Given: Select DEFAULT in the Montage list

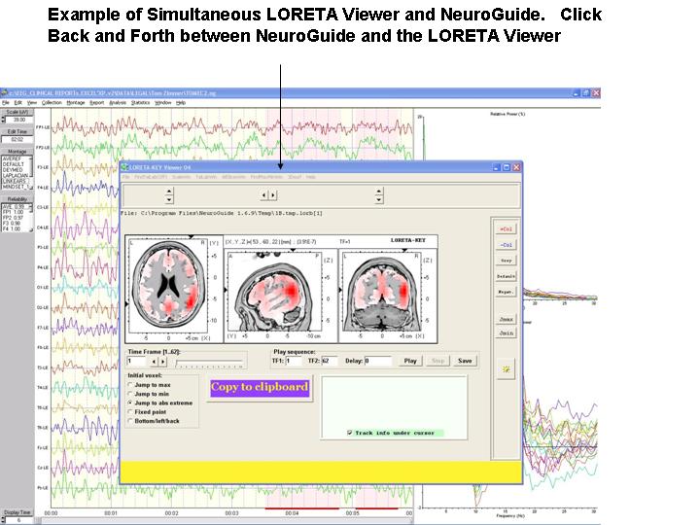Looking at the screenshot, I should point(14,164).
